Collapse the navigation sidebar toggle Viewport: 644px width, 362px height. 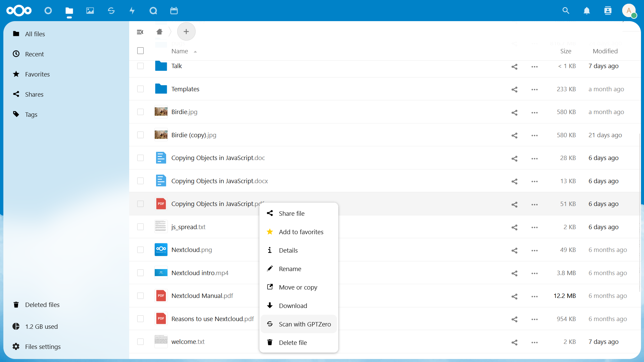(140, 32)
